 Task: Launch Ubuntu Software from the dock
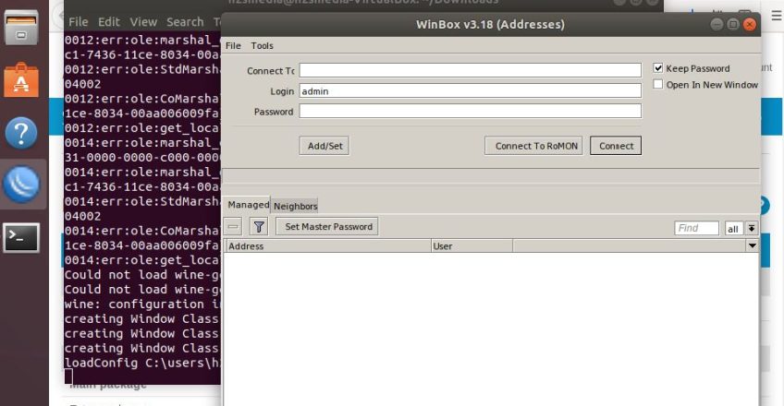pyautogui.click(x=21, y=79)
